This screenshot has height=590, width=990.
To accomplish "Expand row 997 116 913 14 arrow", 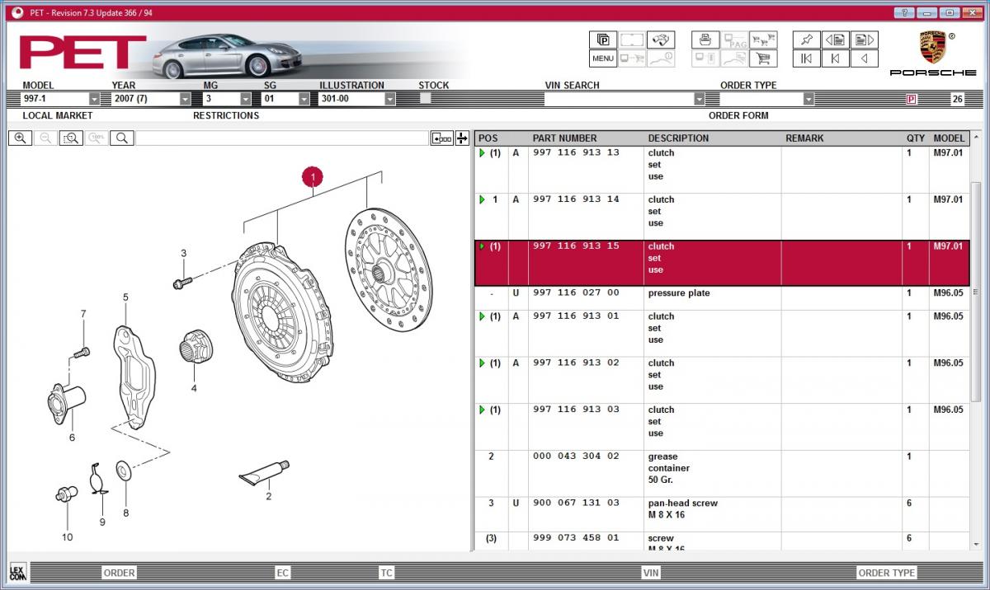I will click(x=483, y=199).
